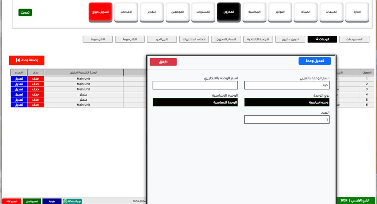
Task: Click the Excel export button (تصدير اكسل)
Action: click(32, 201)
